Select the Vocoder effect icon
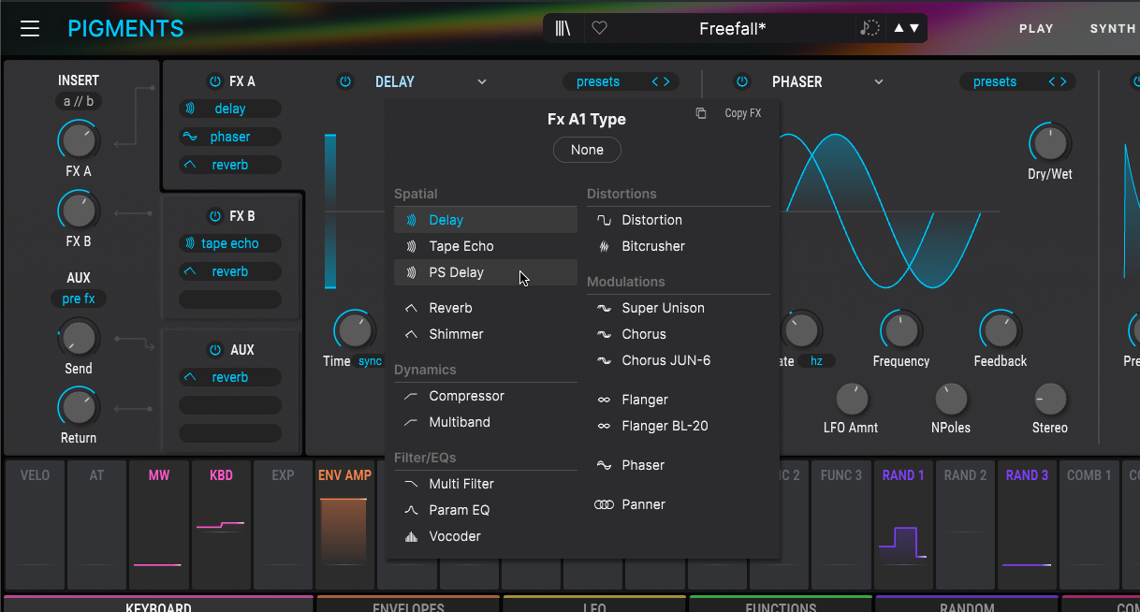Screen dimensions: 1140x612 [411, 536]
